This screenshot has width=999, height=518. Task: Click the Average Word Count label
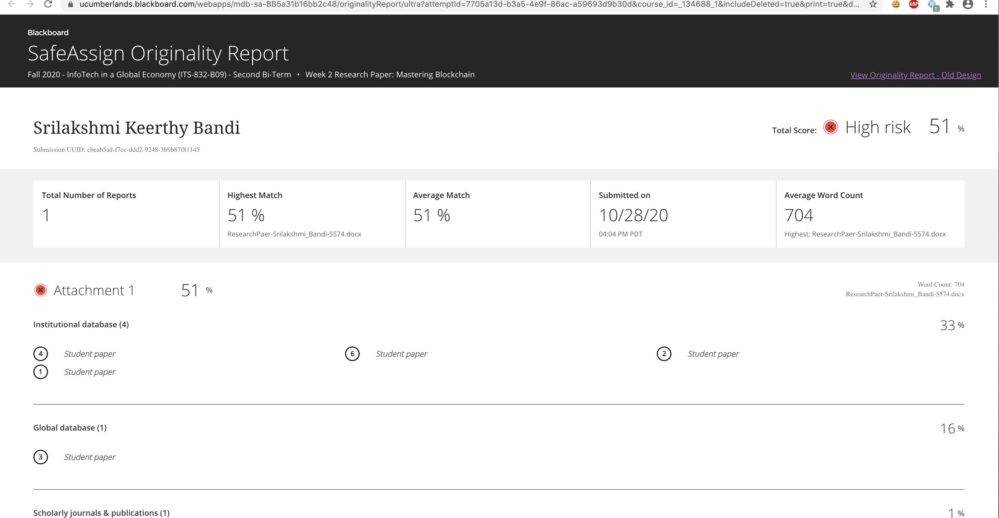(x=824, y=195)
